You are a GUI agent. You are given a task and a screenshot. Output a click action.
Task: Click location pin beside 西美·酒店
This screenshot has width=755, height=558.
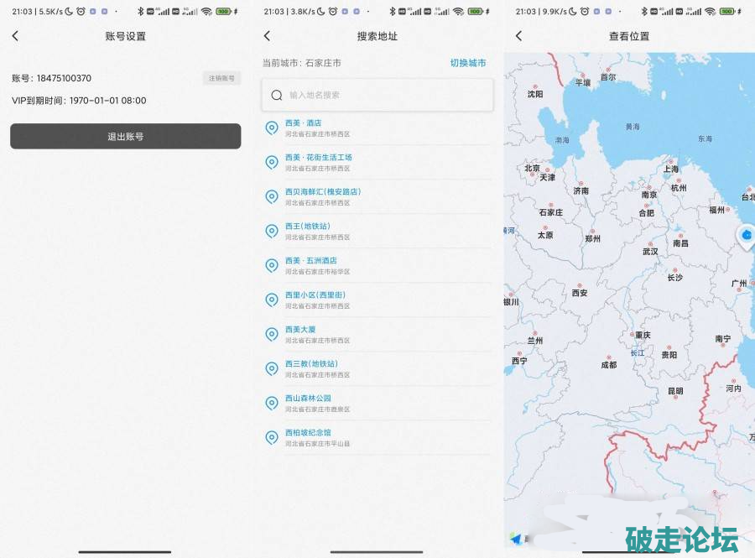(271, 128)
